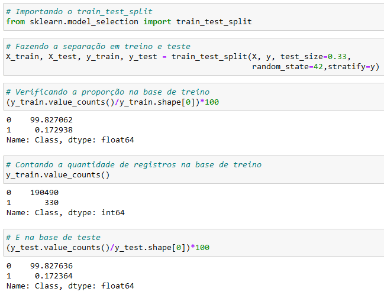Image resolution: width=384 pixels, height=295 pixels.
Task: Focus the y_train.value_counts() cell
Action: click(x=193, y=170)
